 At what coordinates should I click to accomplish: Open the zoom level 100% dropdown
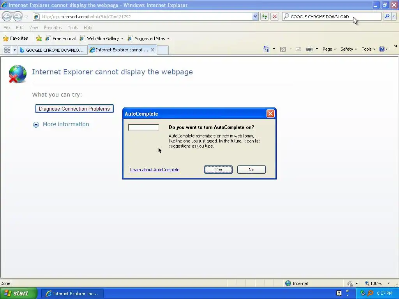[388, 283]
